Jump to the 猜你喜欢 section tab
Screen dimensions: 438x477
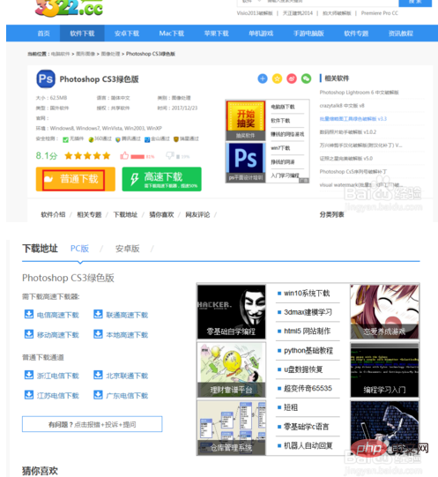(161, 214)
